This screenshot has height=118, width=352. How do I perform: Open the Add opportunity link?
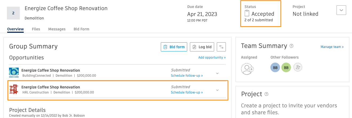click(212, 58)
